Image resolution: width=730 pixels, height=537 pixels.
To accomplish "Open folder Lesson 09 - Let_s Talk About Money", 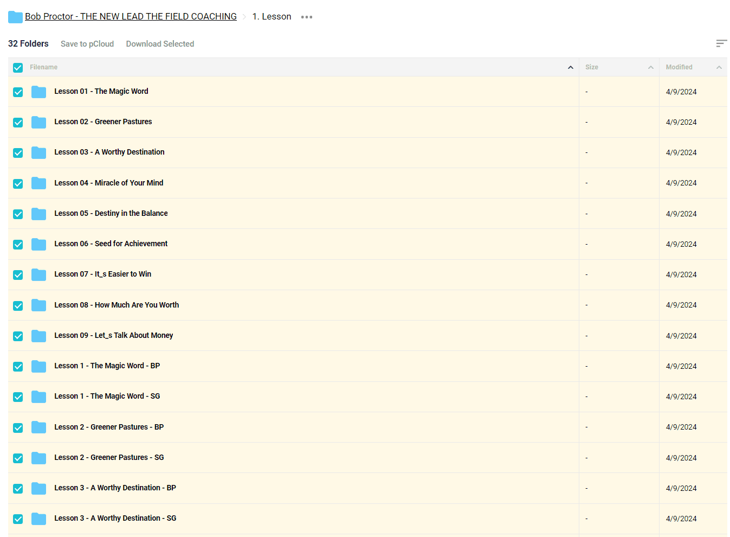I will (x=114, y=335).
